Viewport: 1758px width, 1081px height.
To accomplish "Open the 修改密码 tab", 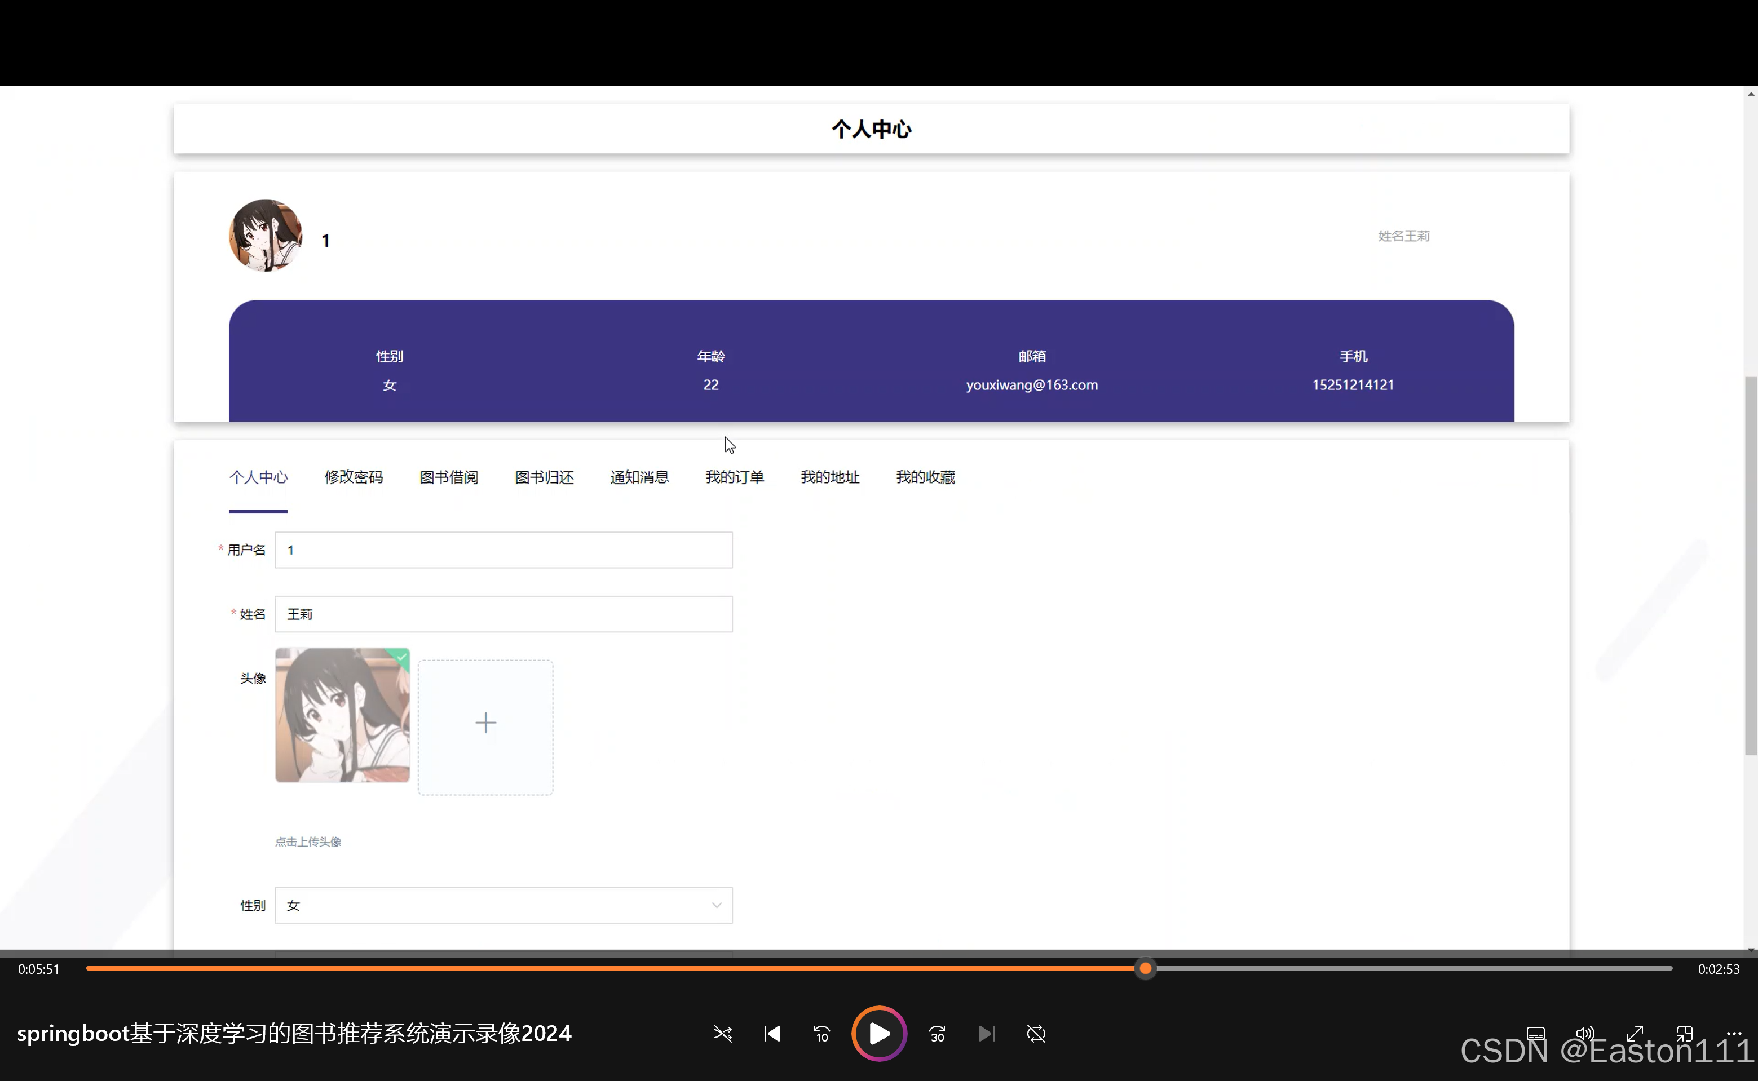I will [354, 477].
